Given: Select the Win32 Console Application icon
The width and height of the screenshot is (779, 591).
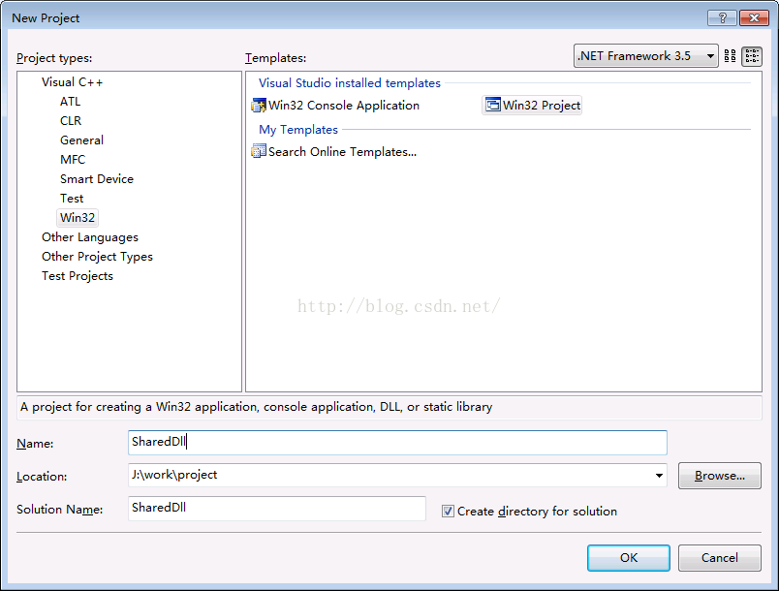Looking at the screenshot, I should point(259,106).
